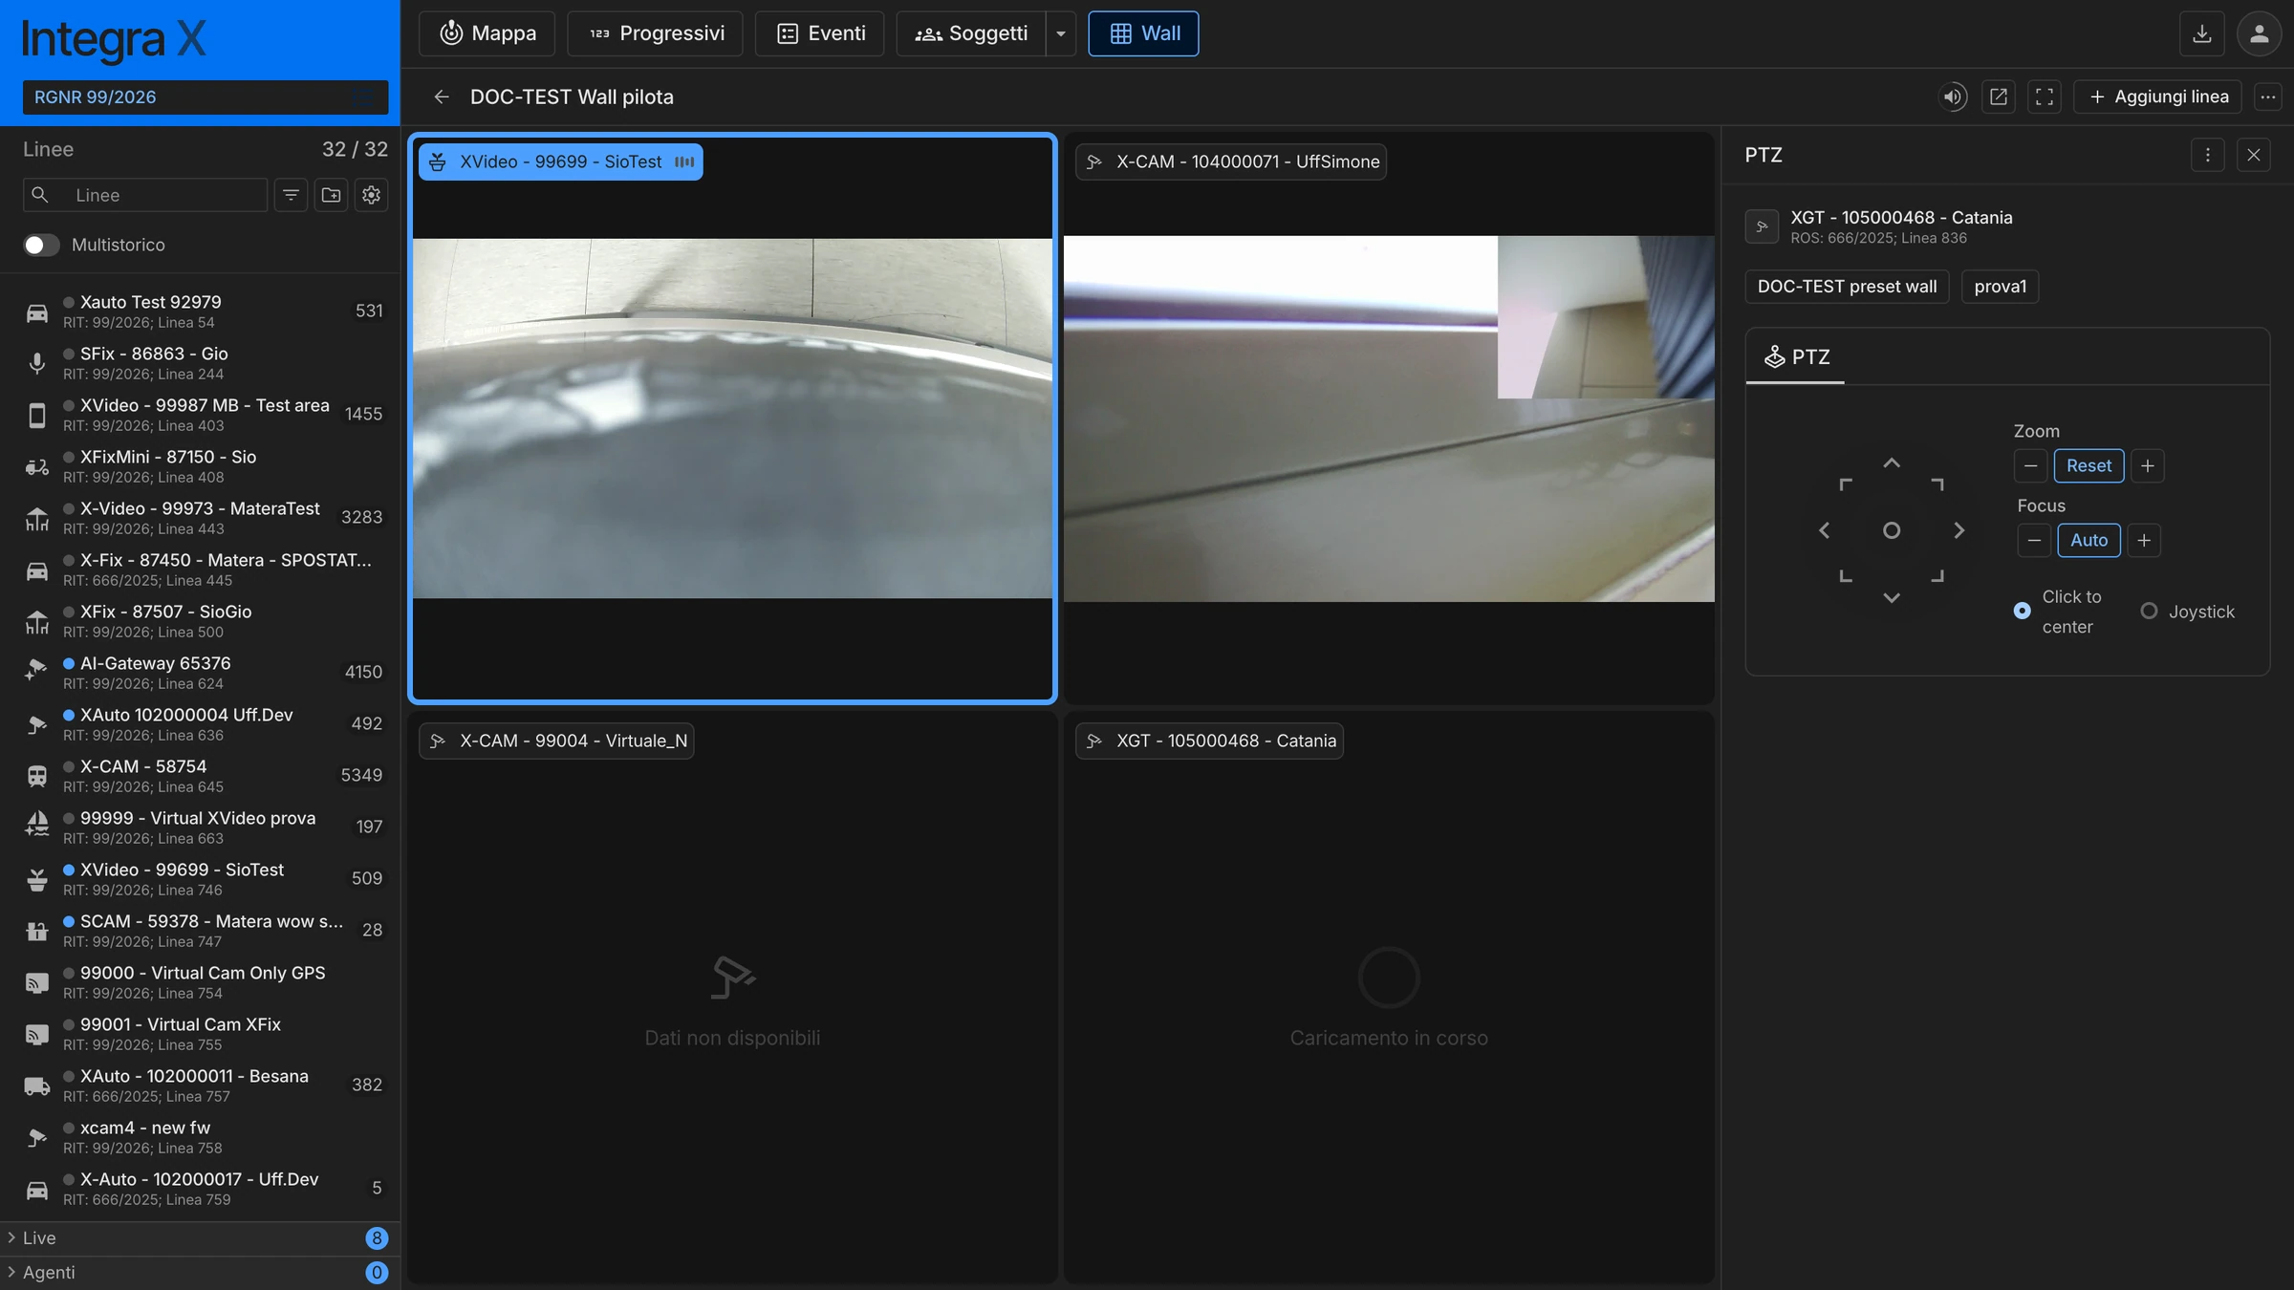Image resolution: width=2294 pixels, height=1290 pixels.
Task: Open the user account avatar menu
Action: [x=2259, y=33]
